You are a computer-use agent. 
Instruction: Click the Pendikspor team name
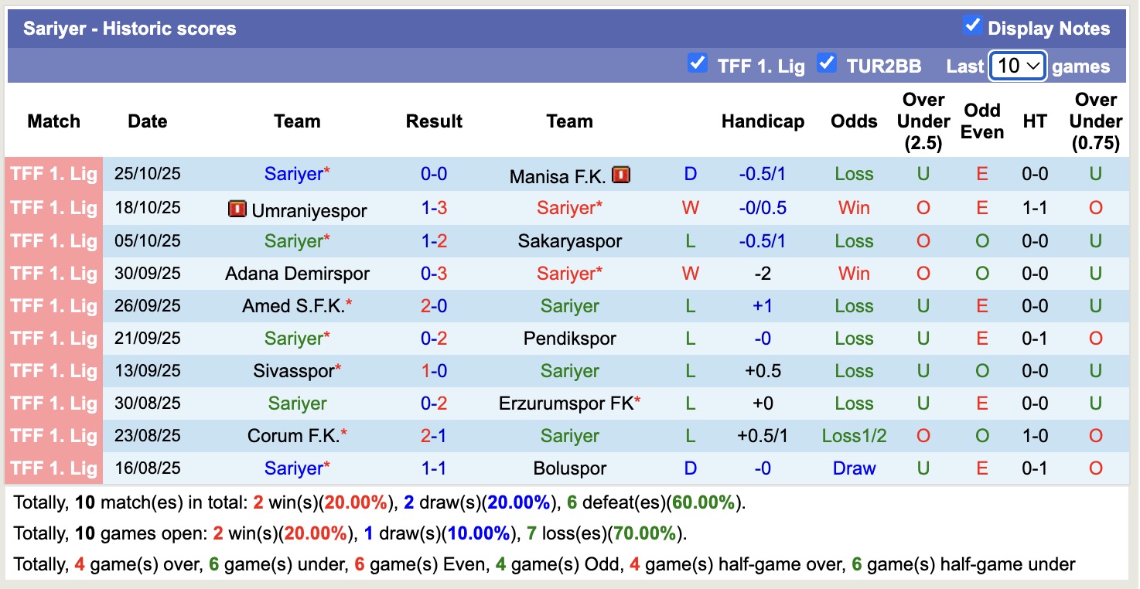click(570, 338)
